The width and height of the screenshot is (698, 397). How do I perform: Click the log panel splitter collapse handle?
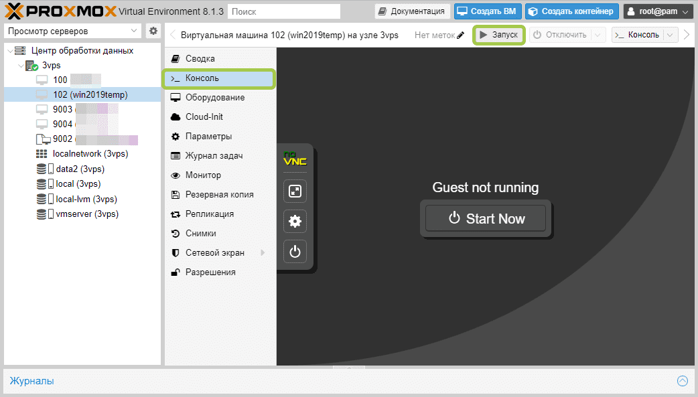coord(349,367)
